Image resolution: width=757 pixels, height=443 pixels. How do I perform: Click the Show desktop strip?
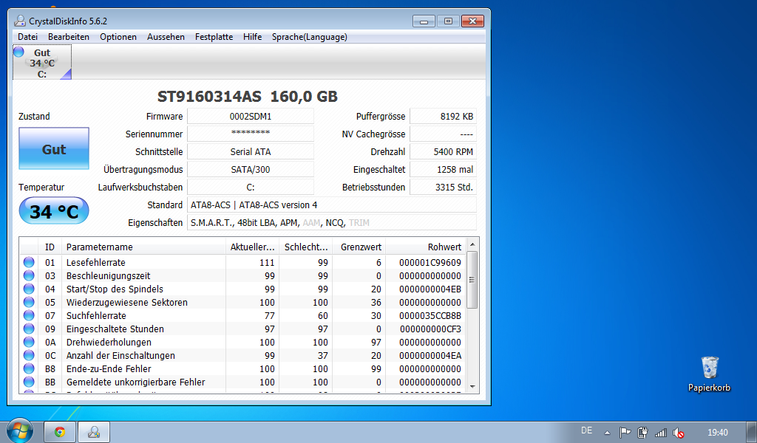(752, 432)
